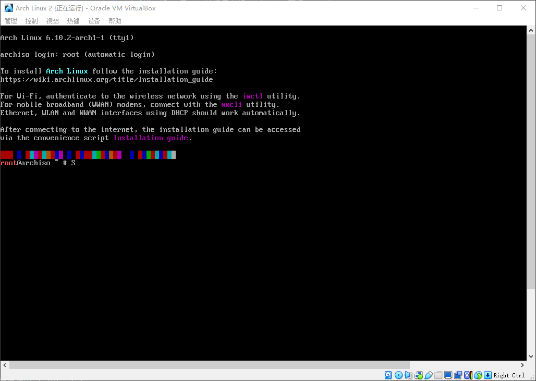Click the VirtualBox icon in the title bar

coord(8,8)
